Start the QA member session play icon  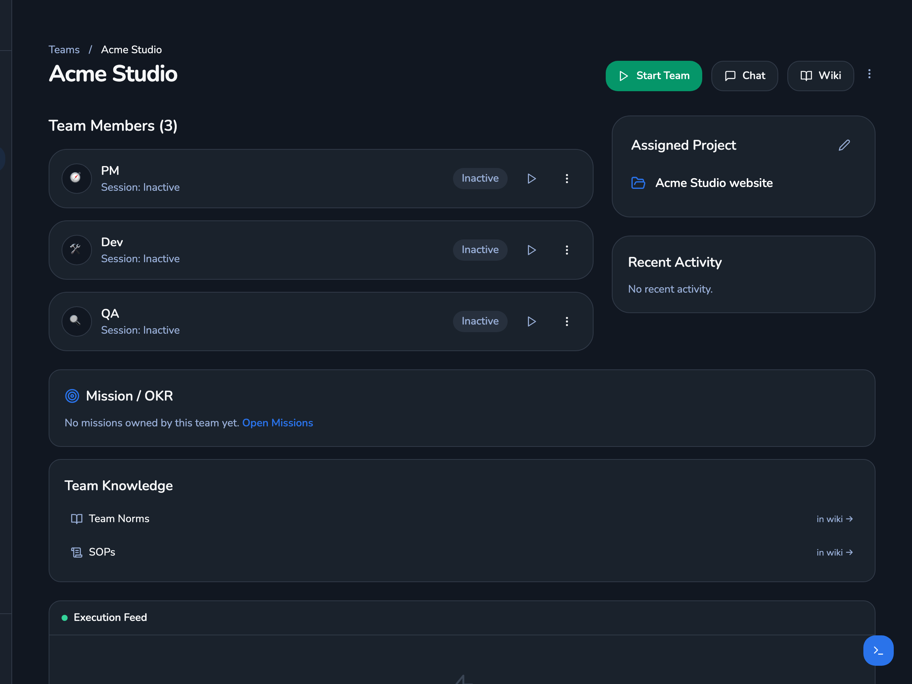click(x=532, y=321)
